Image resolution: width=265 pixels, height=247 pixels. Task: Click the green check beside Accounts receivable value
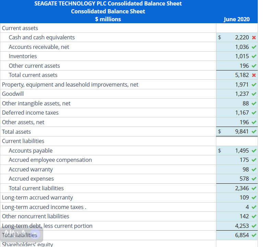click(254, 47)
